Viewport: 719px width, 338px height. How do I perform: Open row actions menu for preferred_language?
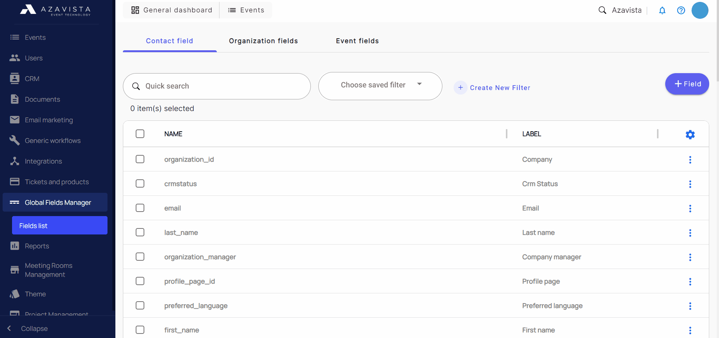click(690, 306)
